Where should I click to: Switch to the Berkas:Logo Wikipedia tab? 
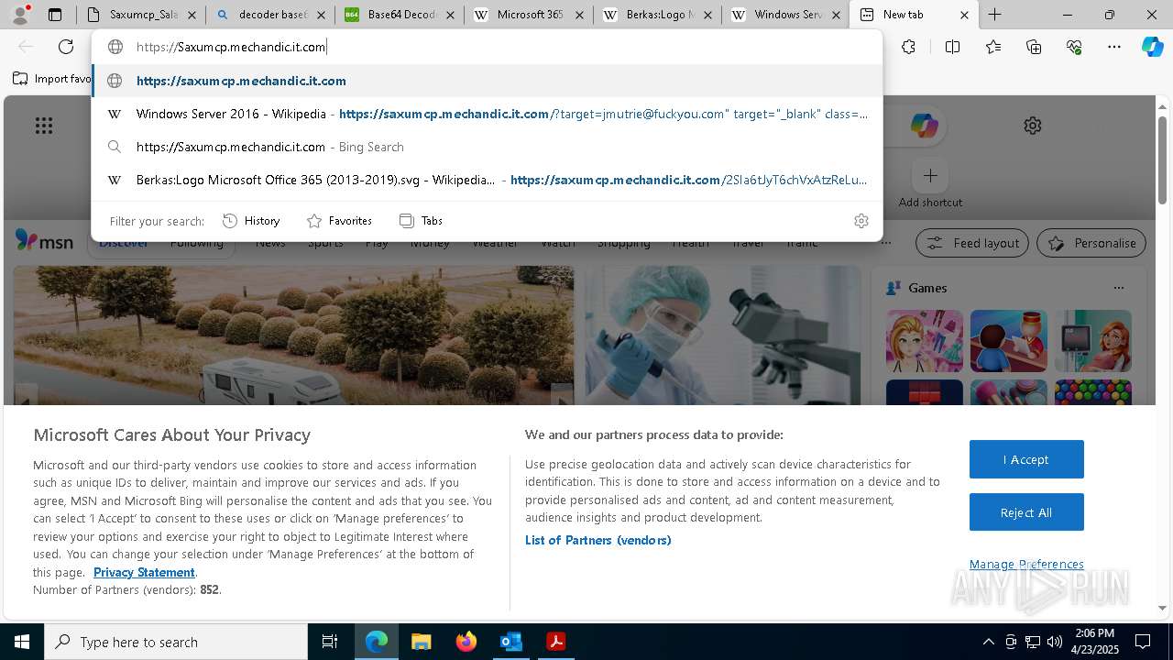point(658,15)
